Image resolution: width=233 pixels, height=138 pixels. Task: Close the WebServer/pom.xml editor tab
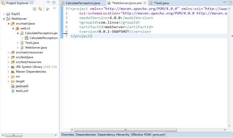pos(145,3)
